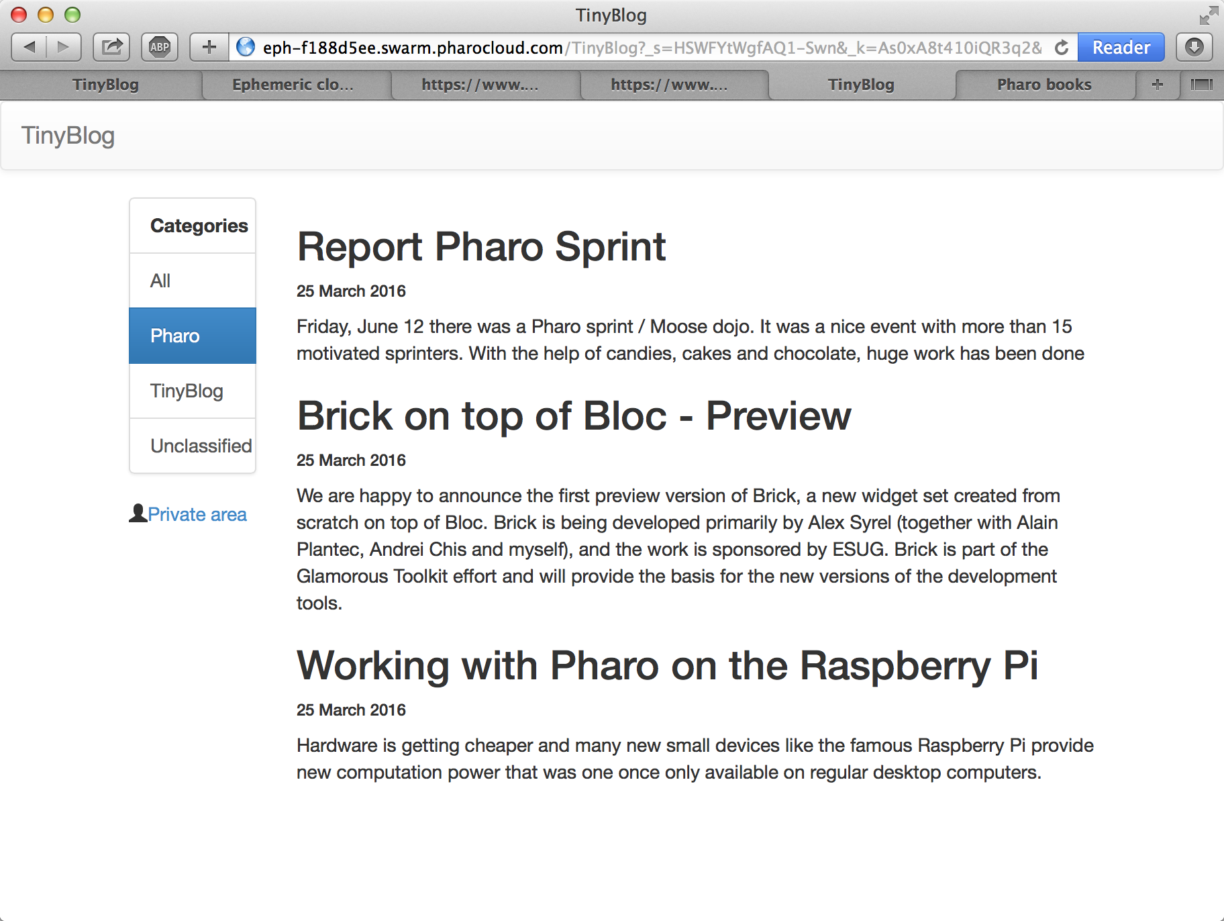Focus the address bar URL field
This screenshot has height=921, width=1224.
coord(651,47)
